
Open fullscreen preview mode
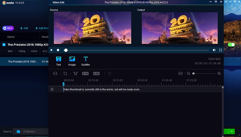221,50
